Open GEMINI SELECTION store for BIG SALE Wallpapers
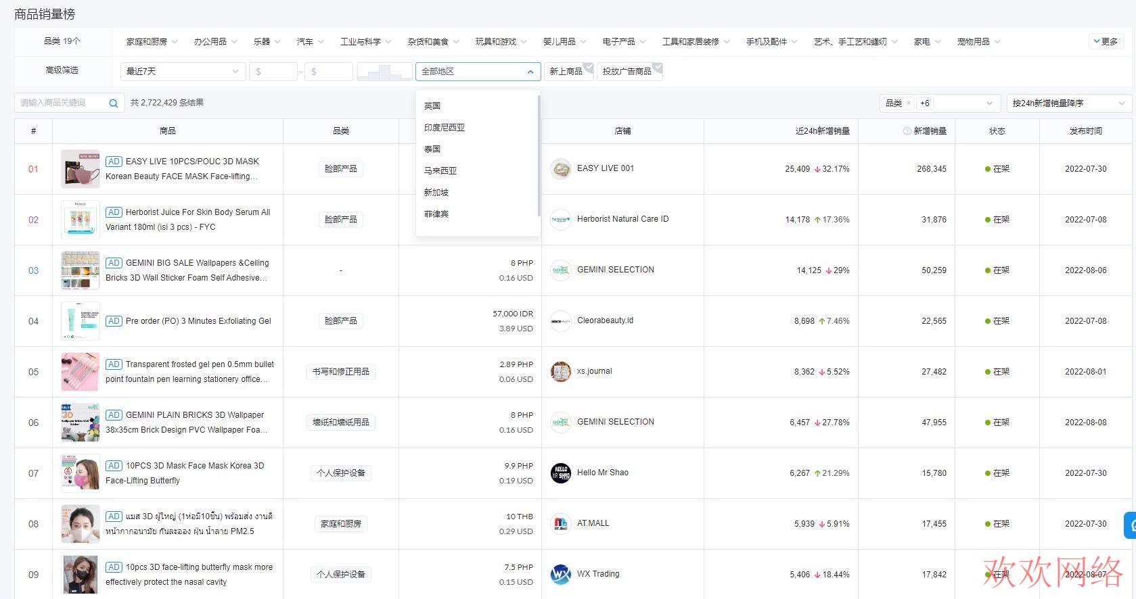This screenshot has height=599, width=1136. (615, 270)
